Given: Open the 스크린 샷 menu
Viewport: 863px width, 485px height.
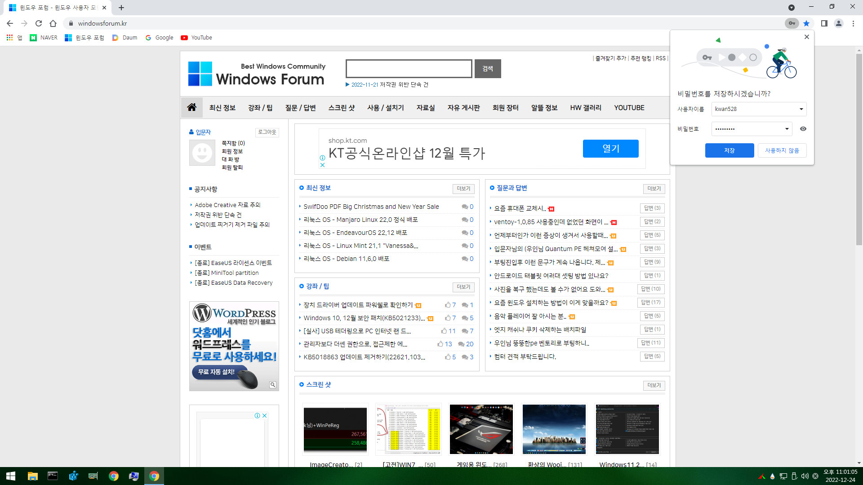Looking at the screenshot, I should pos(342,108).
